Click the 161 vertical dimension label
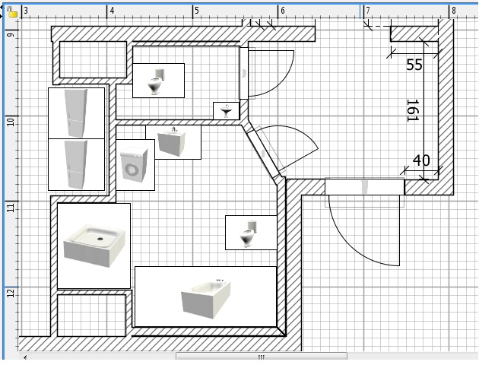The height and width of the screenshot is (365, 479). coord(412,110)
